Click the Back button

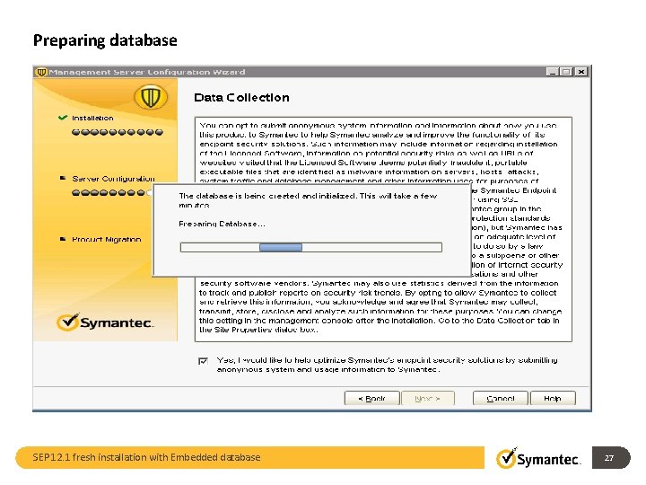371,399
